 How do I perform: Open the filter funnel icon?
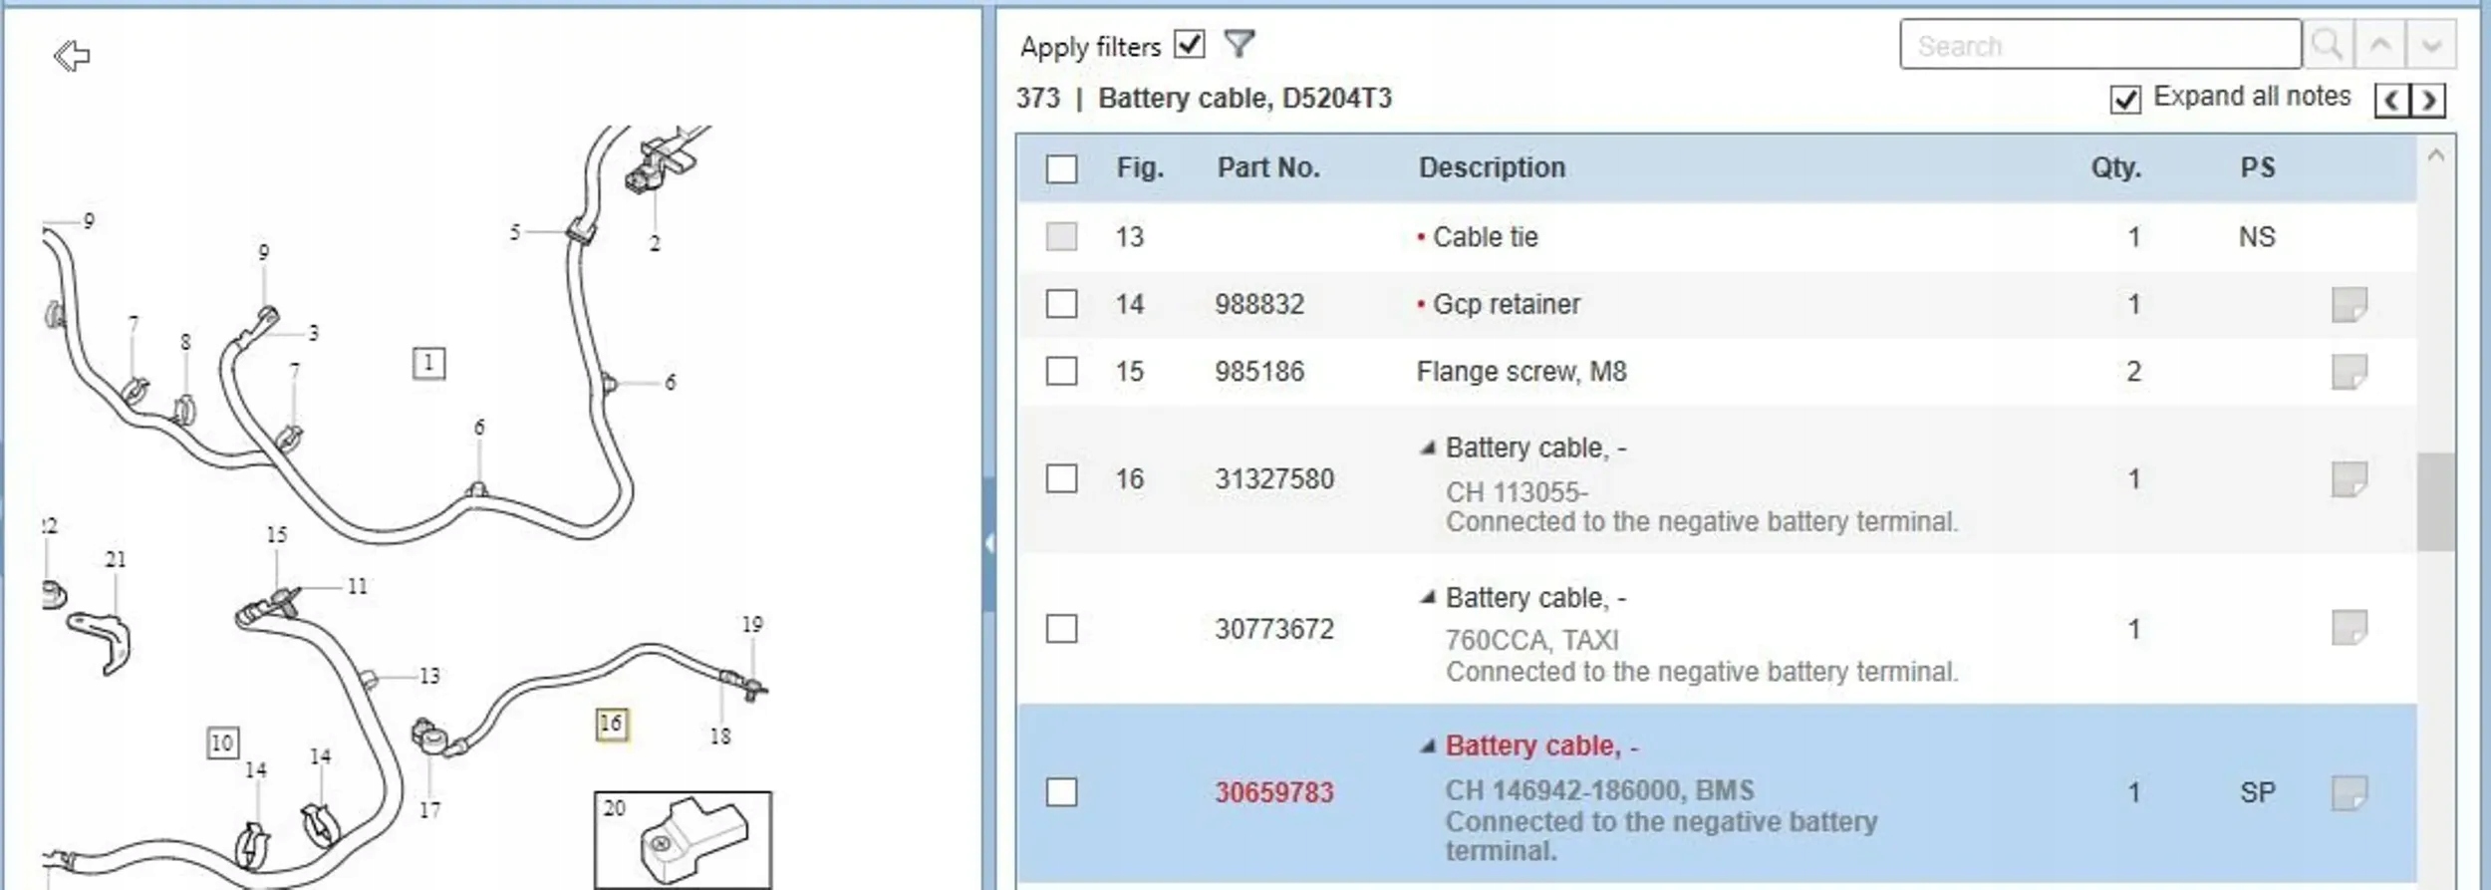1239,44
